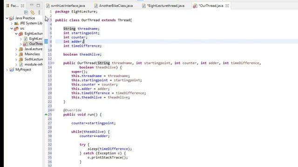
Task: Click 'String threadname;' field declaration
Action: click(x=81, y=29)
